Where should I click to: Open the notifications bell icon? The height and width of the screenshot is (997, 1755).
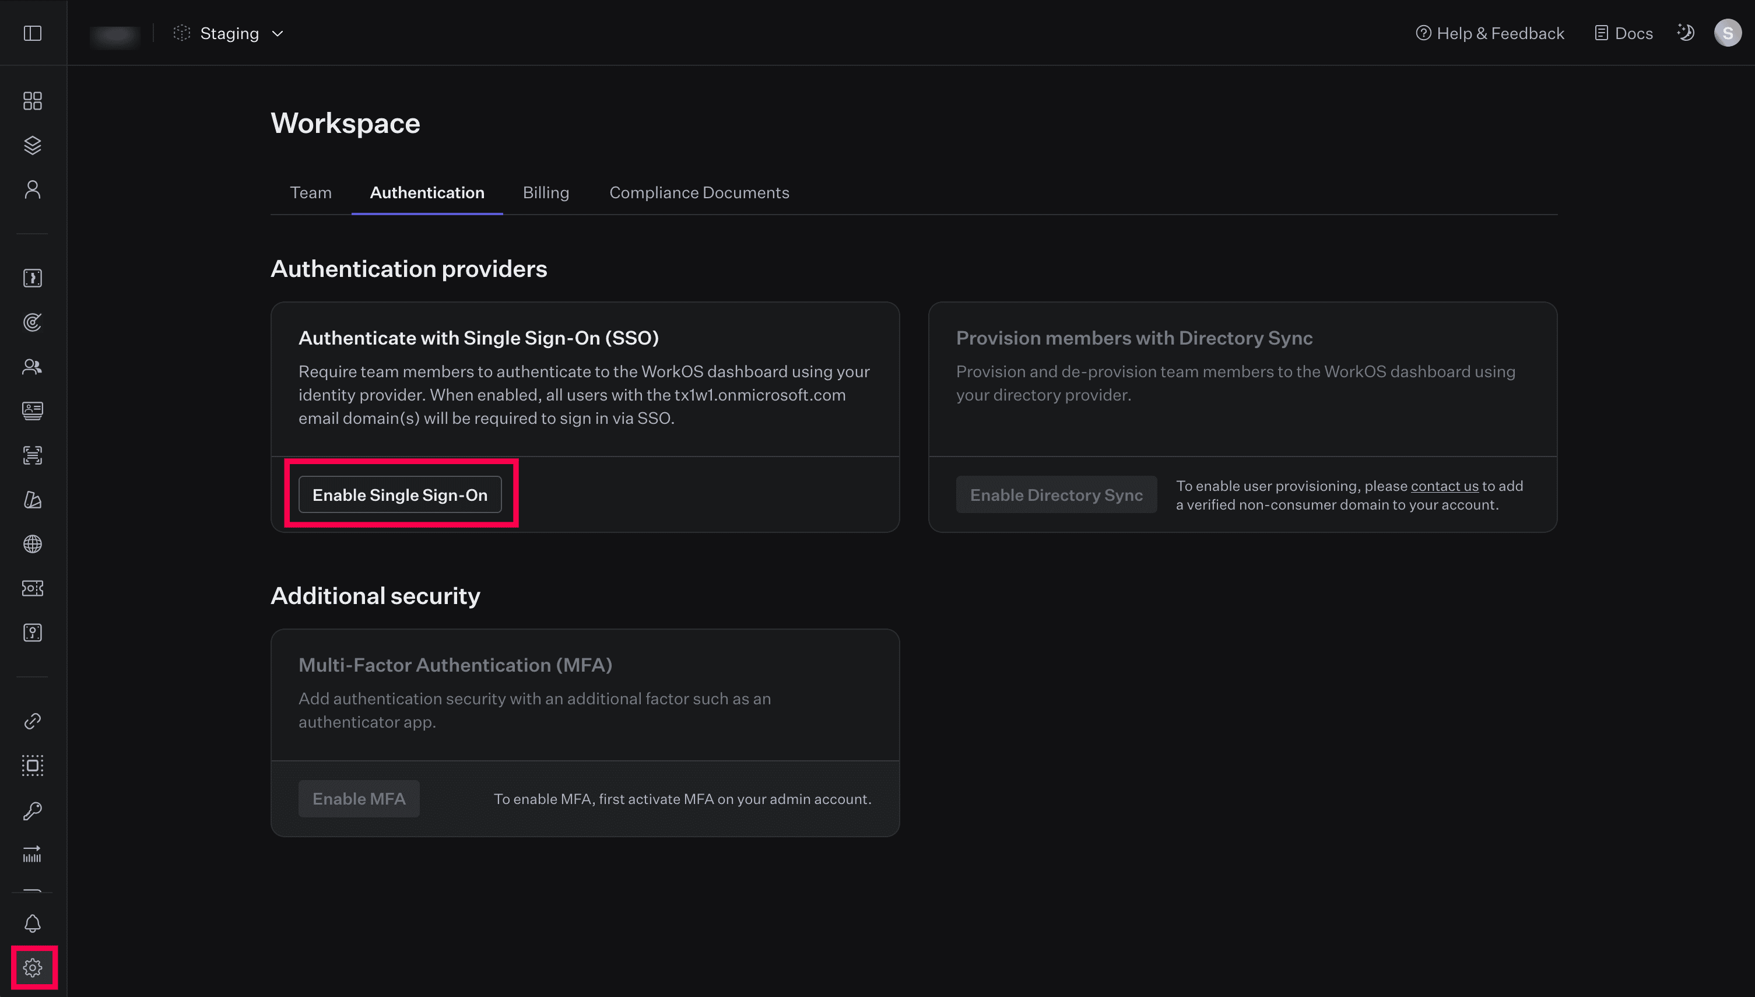click(32, 923)
